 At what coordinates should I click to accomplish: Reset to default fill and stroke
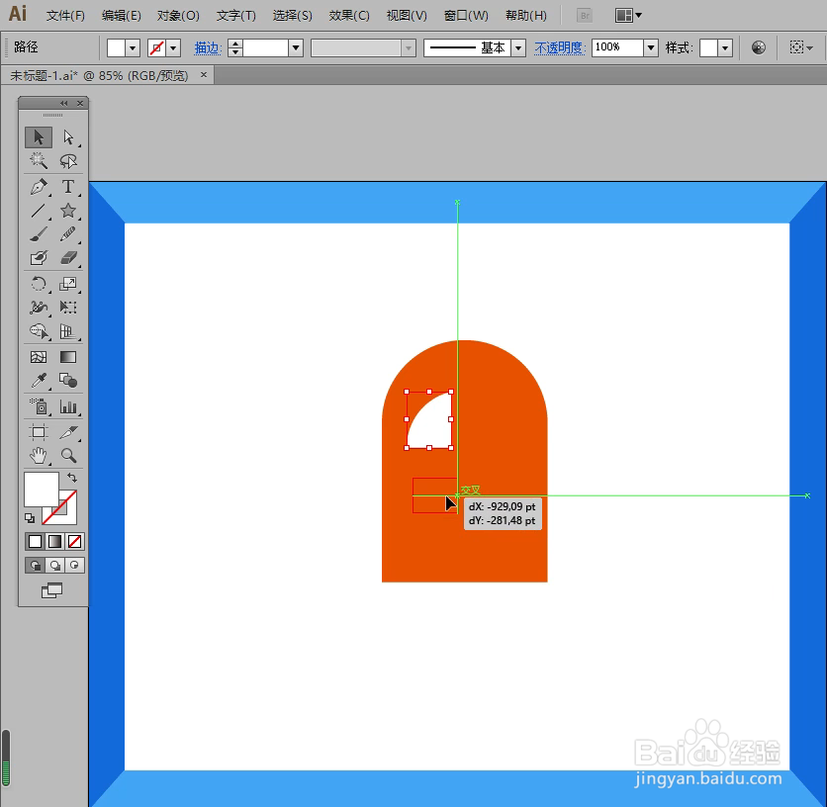[30, 518]
